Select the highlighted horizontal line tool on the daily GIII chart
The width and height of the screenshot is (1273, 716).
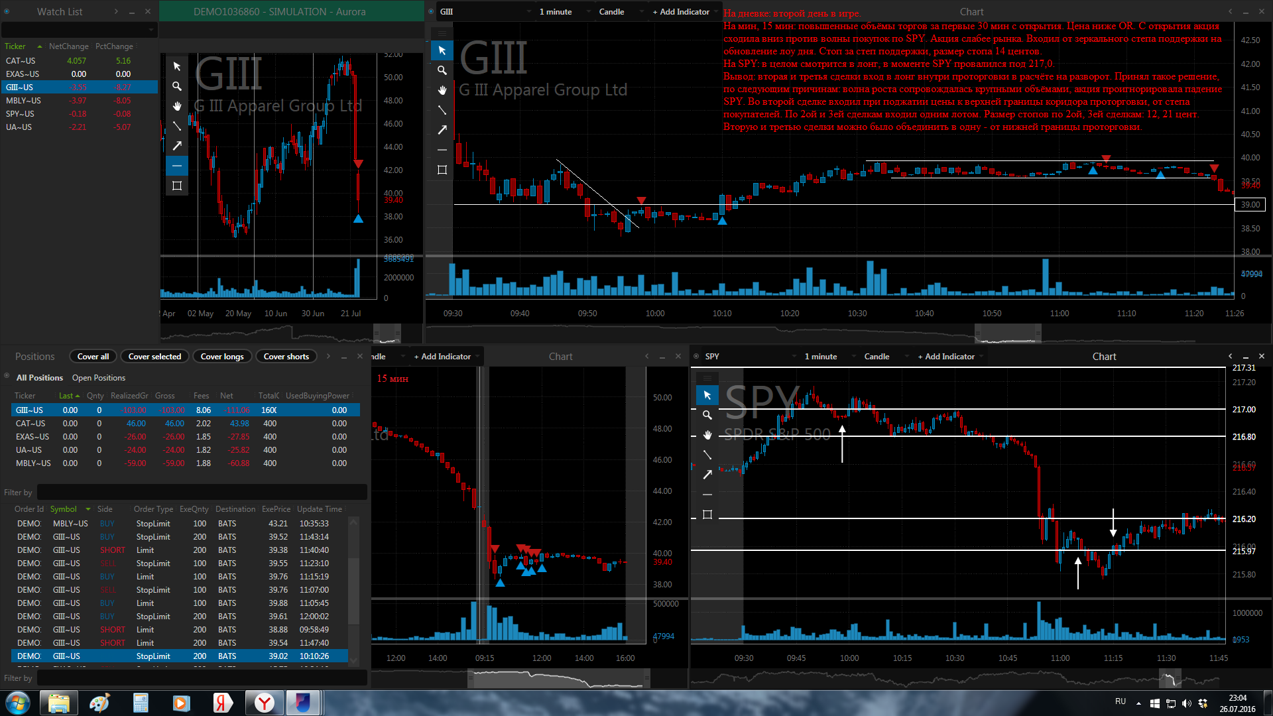coord(177,166)
